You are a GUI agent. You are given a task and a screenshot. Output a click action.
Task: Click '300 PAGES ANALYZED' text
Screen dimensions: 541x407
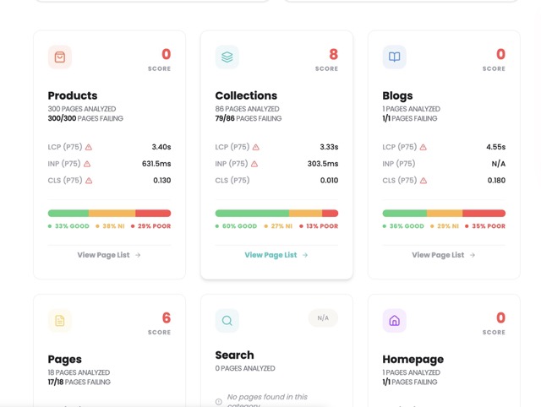(82, 109)
